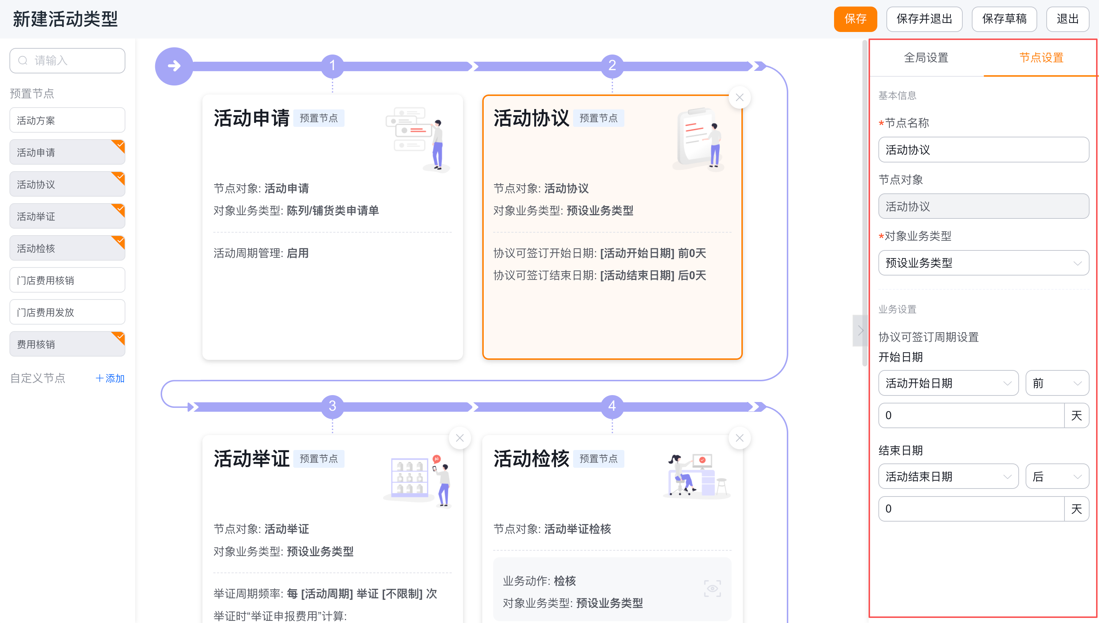Toggle the 费用核销 preset node in sidebar

68,344
